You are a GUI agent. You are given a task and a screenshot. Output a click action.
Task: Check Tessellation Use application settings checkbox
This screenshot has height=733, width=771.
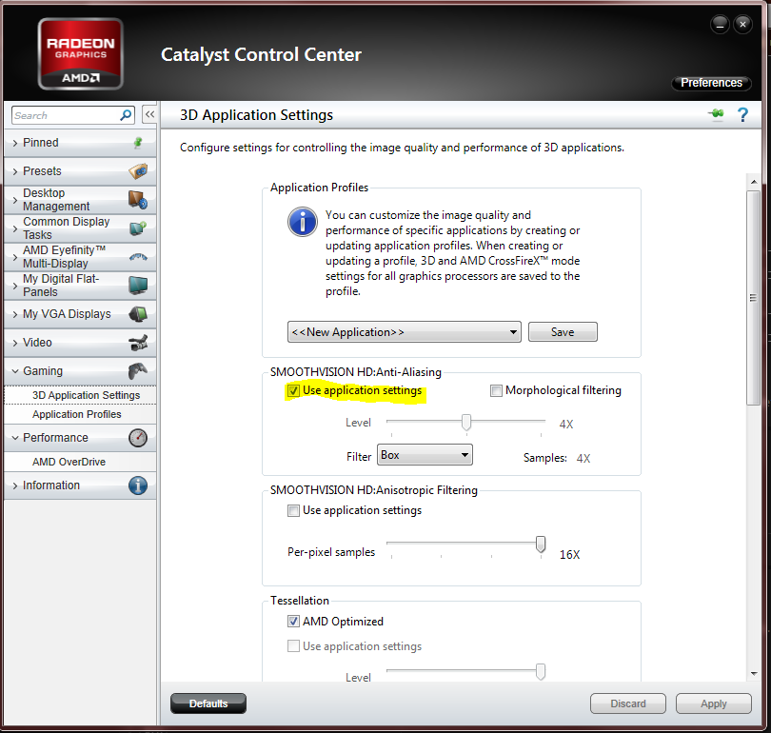[x=293, y=646]
